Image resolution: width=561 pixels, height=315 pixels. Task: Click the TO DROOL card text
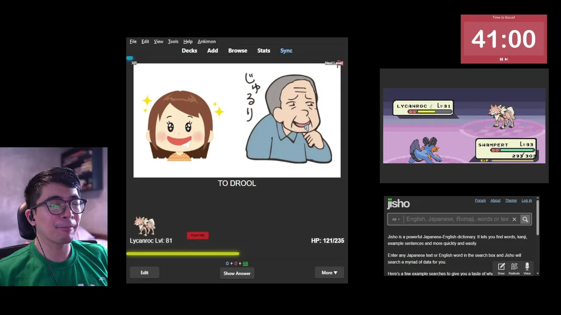pos(237,183)
